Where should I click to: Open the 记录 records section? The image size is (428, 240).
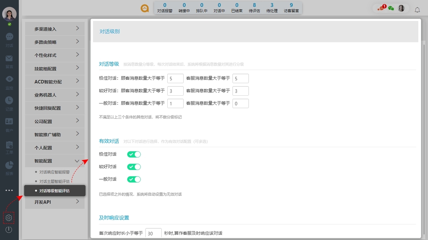[9, 103]
